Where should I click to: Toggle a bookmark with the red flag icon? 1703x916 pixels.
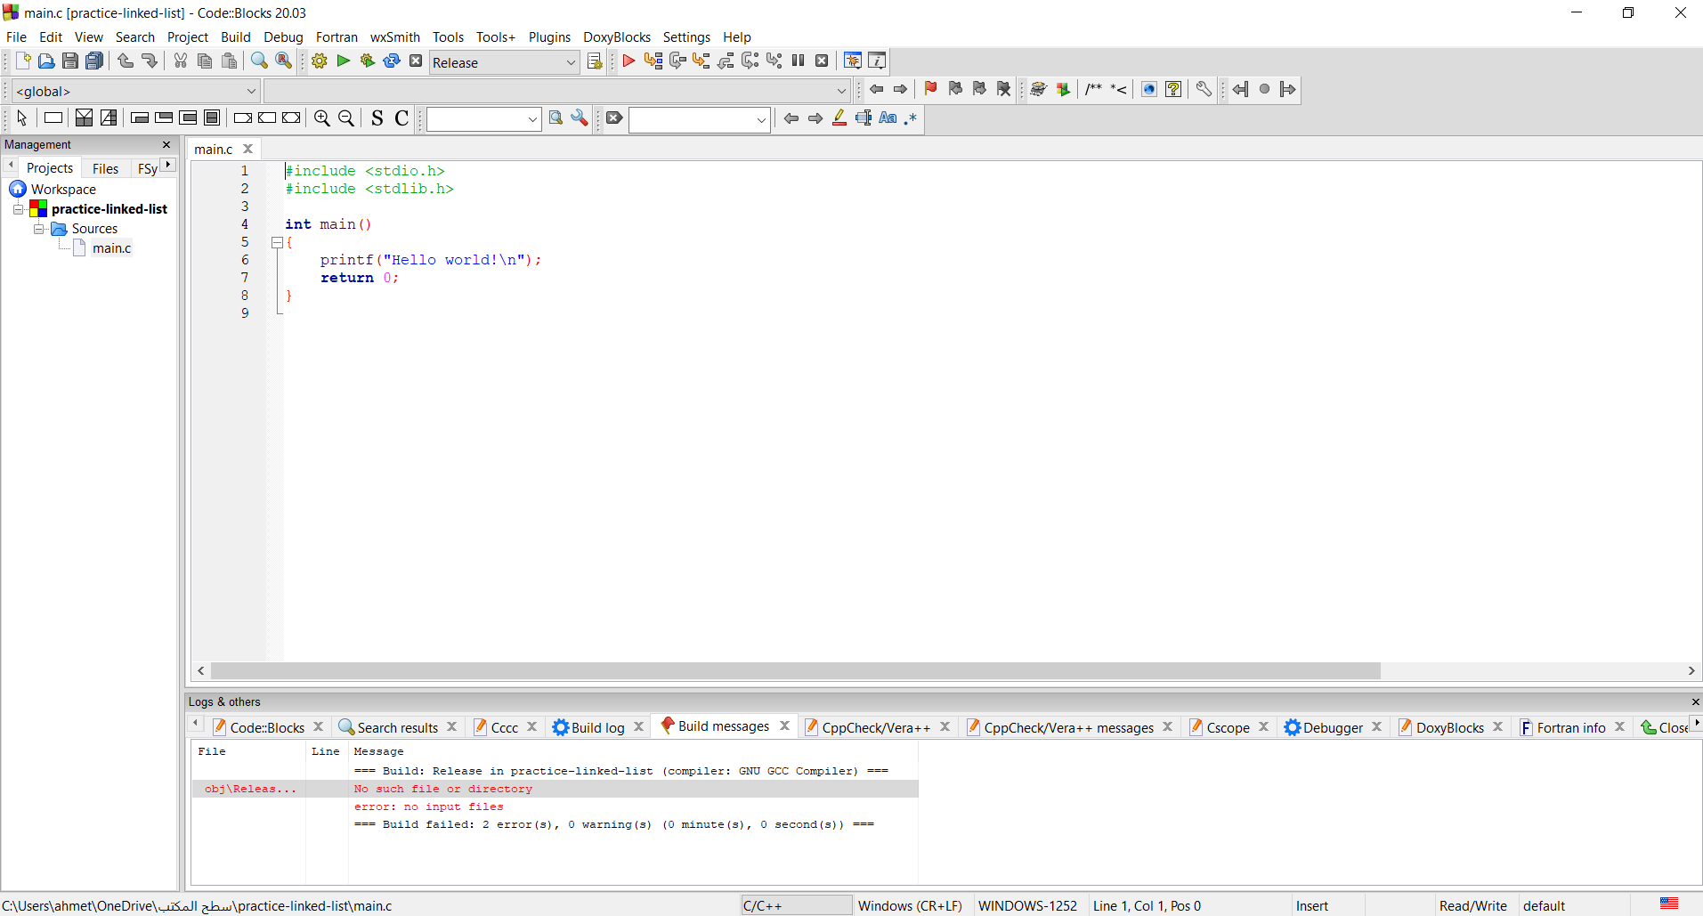[929, 89]
